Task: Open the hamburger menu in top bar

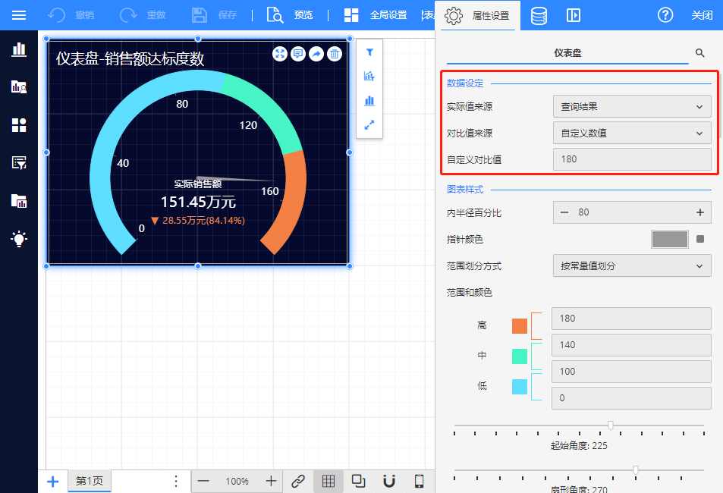Action: pos(18,15)
